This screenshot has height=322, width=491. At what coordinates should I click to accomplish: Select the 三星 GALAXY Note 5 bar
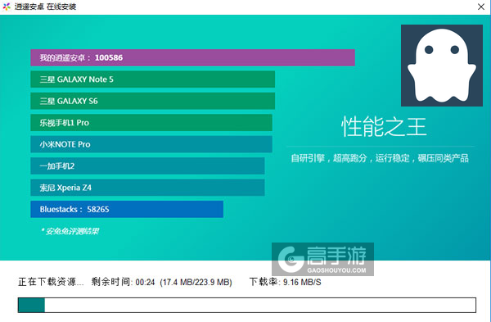coord(152,79)
